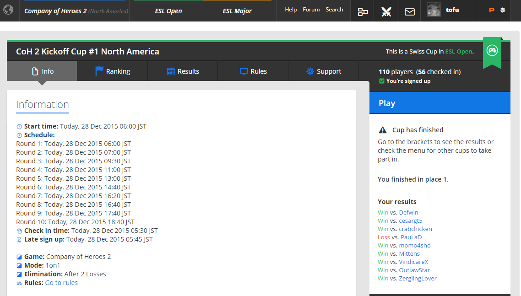Open the Rules tab

tap(253, 71)
